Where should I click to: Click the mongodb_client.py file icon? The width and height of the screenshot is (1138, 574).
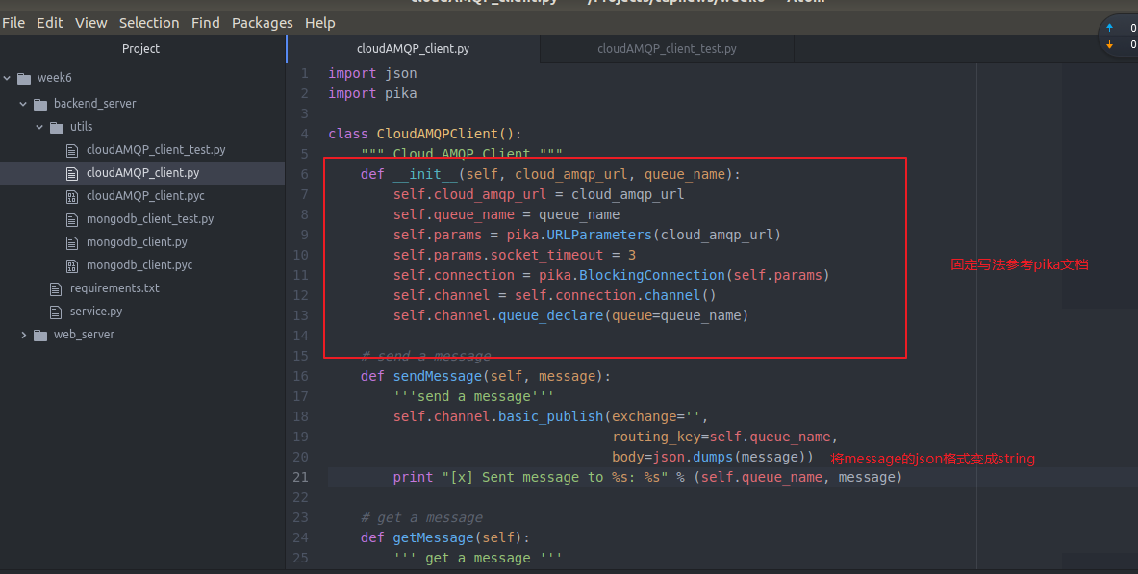point(72,243)
